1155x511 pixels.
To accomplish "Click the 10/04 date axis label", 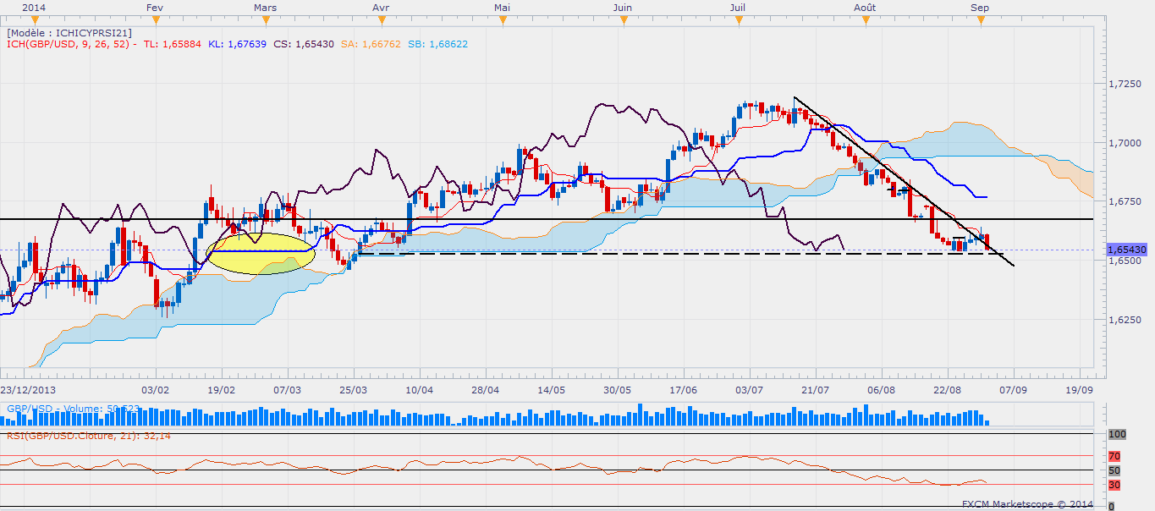I will [x=419, y=391].
